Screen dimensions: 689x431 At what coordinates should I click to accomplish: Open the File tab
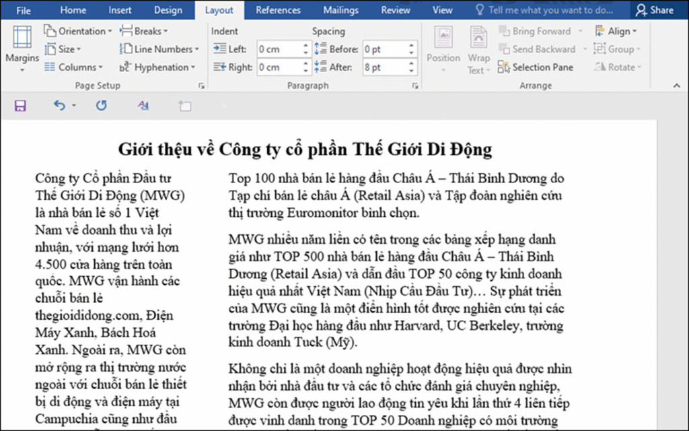point(24,10)
